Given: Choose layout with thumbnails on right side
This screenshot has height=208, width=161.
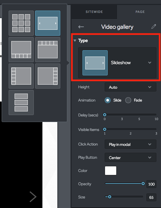Looking at the screenshot, I should [x=48, y=76].
